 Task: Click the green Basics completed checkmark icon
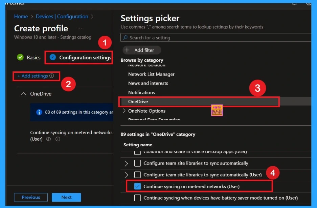[20, 57]
